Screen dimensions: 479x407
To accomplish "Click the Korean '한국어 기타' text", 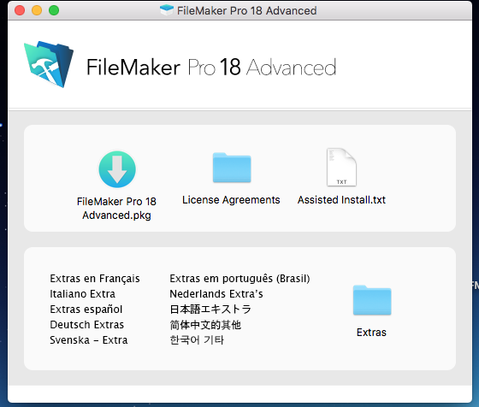I will point(197,339).
